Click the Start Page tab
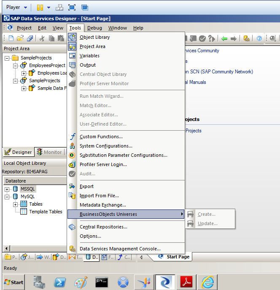This screenshot has width=280, height=290. pyautogui.click(x=173, y=257)
